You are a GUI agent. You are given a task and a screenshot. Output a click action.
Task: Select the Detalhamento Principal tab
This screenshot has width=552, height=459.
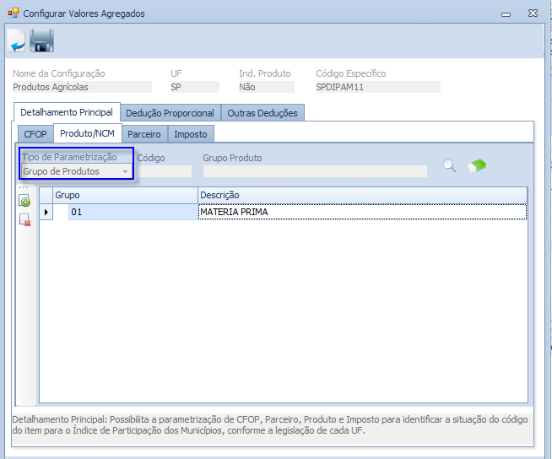click(x=67, y=112)
